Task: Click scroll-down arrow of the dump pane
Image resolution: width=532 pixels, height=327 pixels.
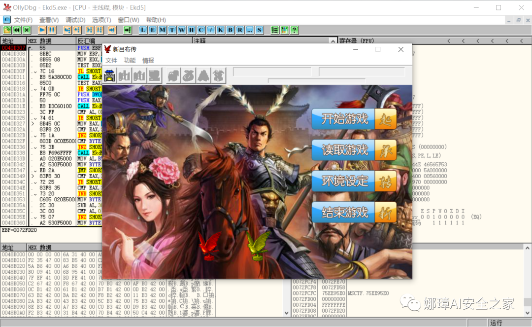Action: coord(287,313)
